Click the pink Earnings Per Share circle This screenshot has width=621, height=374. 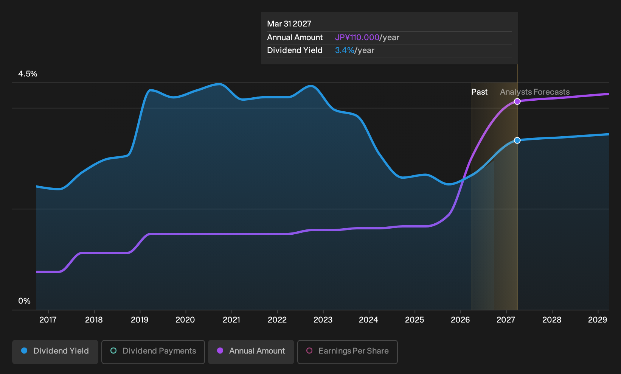pyautogui.click(x=309, y=351)
